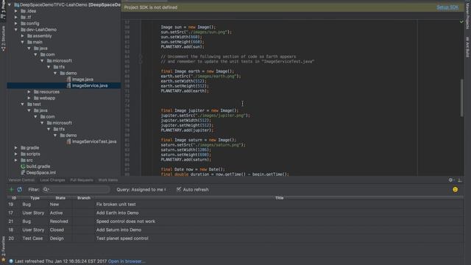Select ImageServiceTest.java in project tree

(94, 141)
